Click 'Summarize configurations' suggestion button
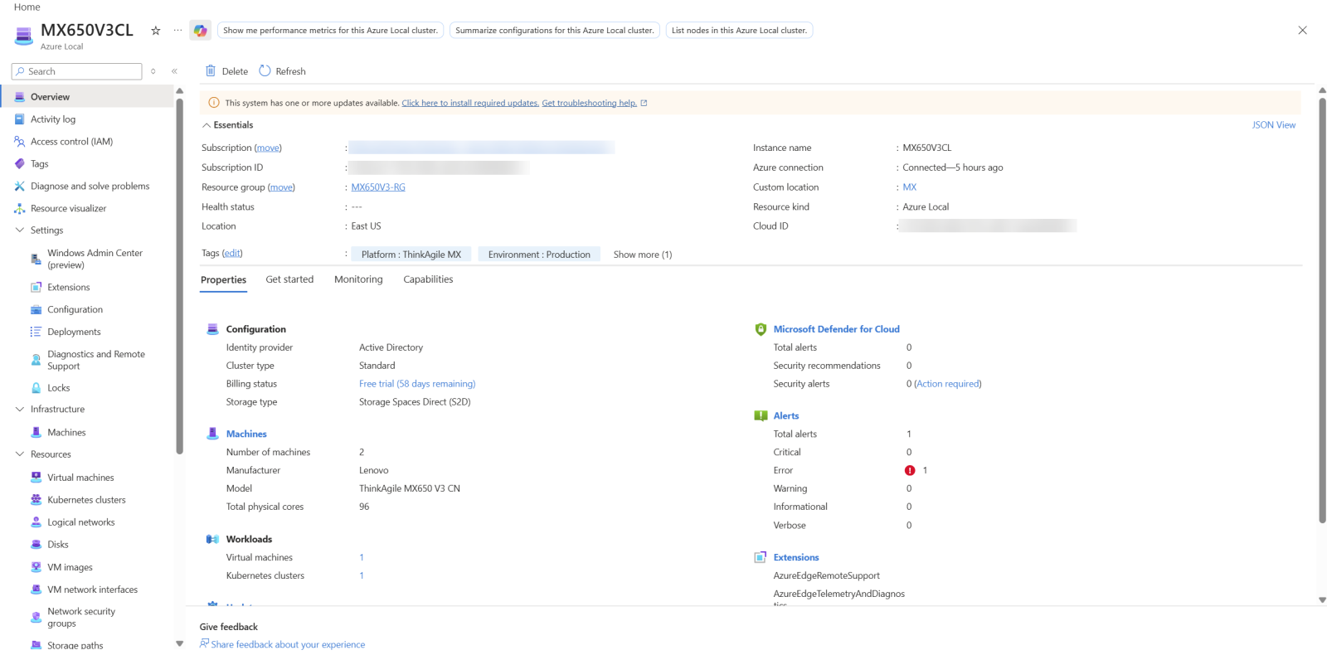 [554, 31]
